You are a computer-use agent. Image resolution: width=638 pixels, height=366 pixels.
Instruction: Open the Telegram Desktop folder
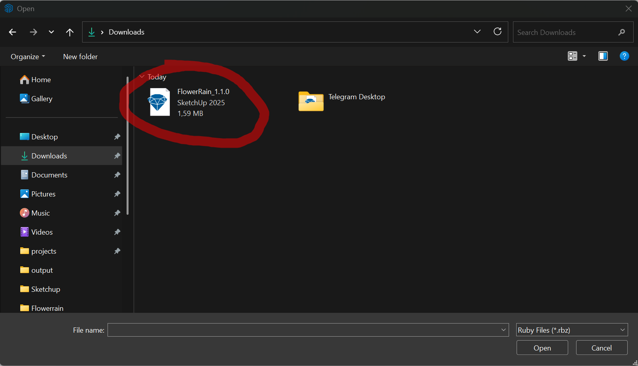click(311, 101)
